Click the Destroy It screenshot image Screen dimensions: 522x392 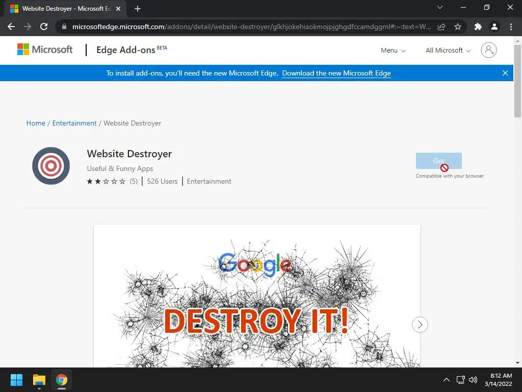pyautogui.click(x=257, y=296)
